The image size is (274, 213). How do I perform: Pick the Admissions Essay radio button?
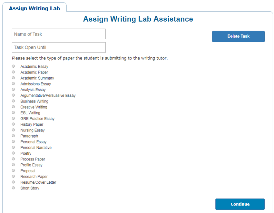click(x=13, y=83)
